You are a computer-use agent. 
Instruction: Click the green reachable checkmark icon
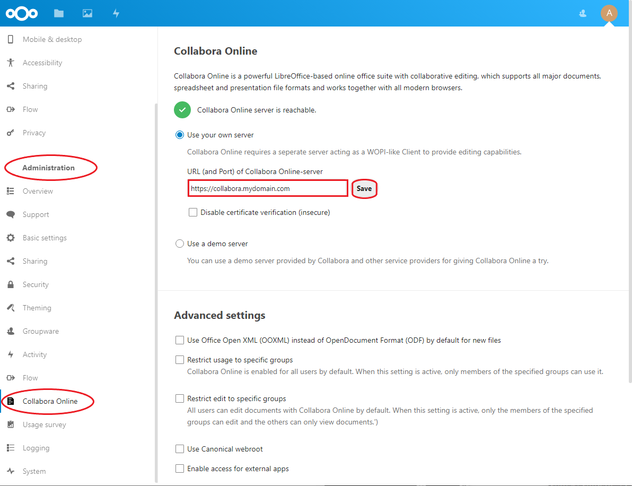click(x=182, y=110)
